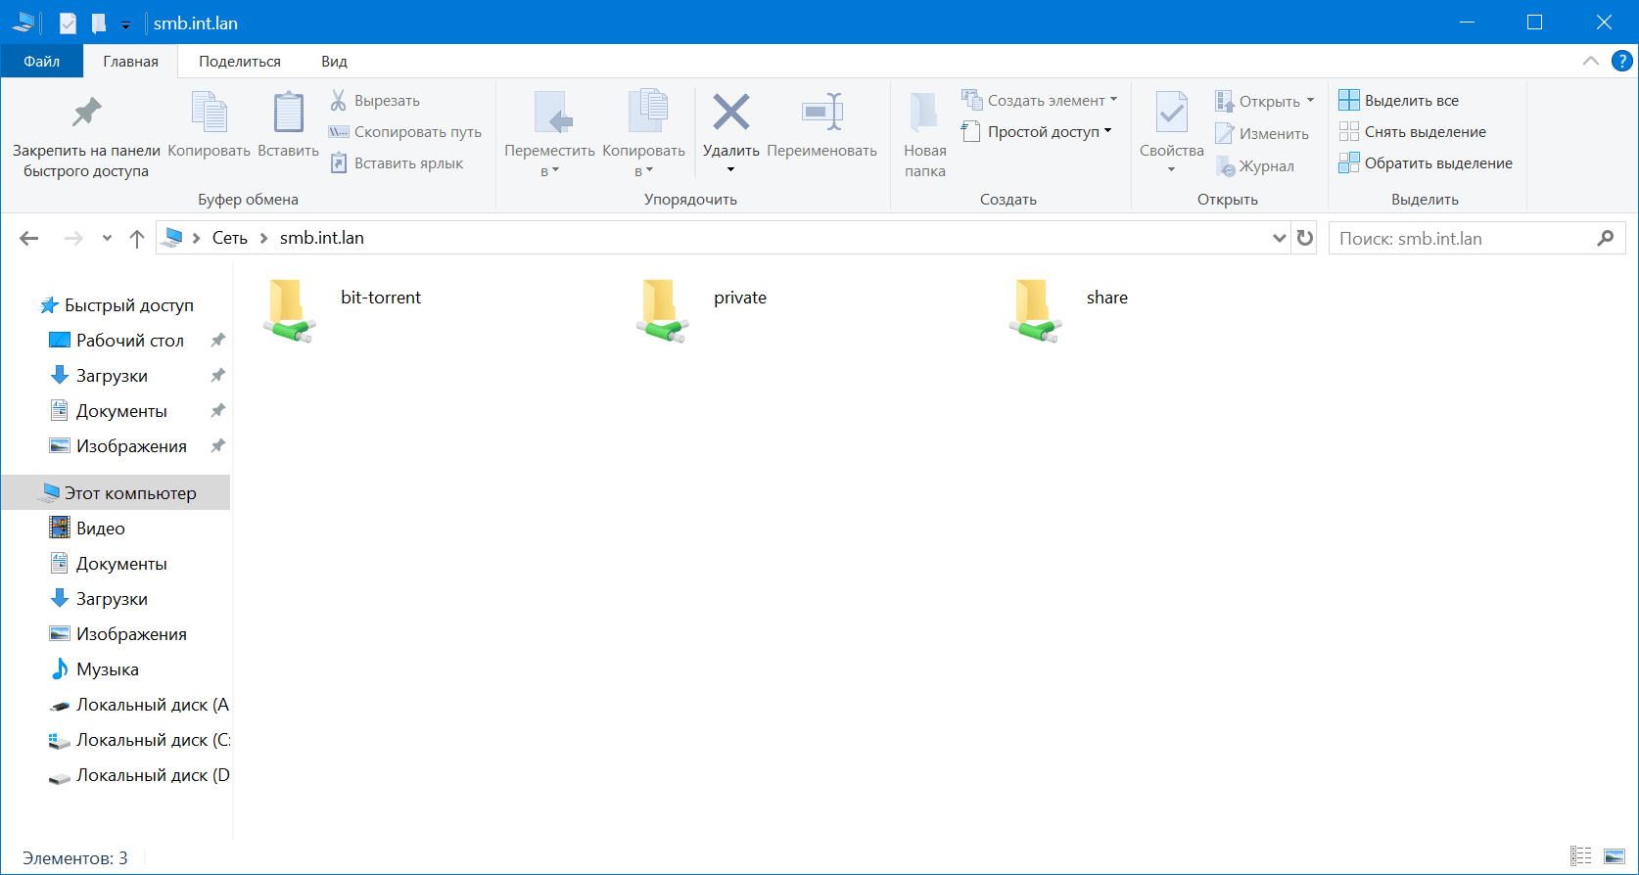
Task: Expand the address bar history dropdown
Action: coord(1279,238)
